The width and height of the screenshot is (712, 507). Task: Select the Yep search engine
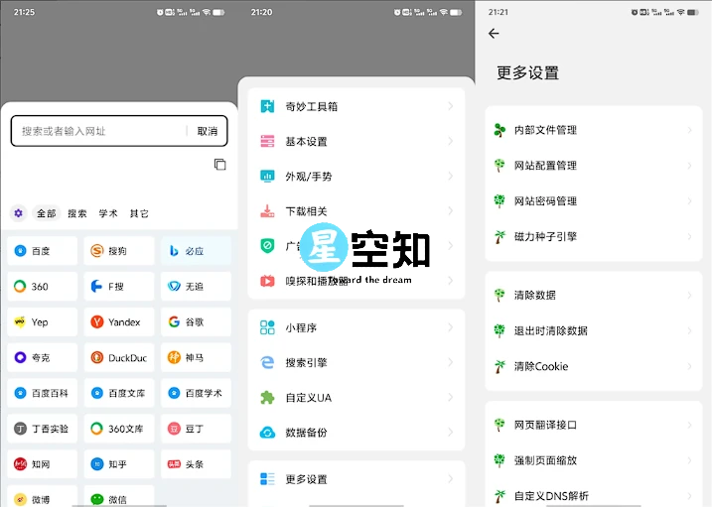pos(43,322)
